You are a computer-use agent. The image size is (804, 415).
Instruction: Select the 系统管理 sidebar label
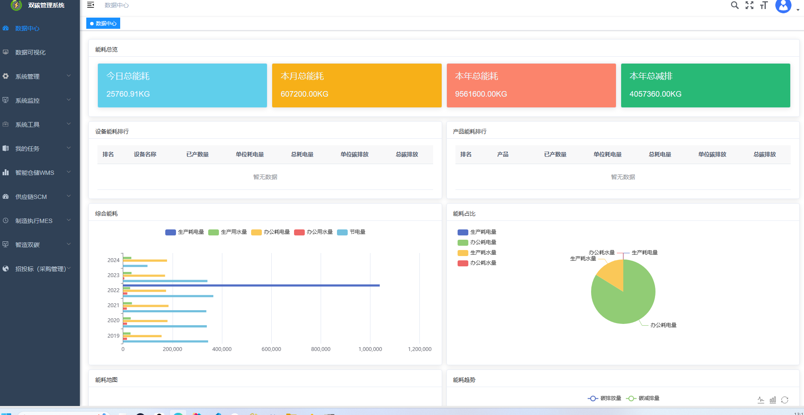[27, 76]
